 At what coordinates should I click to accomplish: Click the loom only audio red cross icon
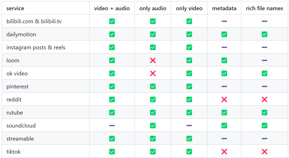coord(153,61)
